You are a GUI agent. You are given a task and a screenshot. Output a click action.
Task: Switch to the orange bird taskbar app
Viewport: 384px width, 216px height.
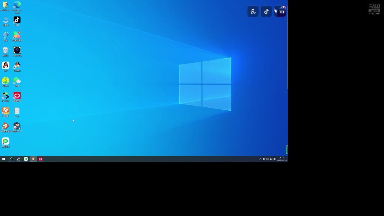click(x=33, y=159)
